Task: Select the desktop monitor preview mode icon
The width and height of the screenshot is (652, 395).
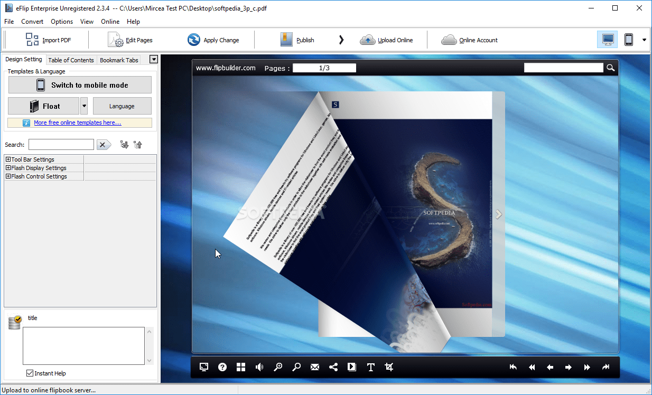Action: (608, 40)
